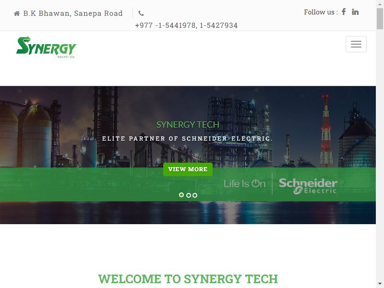Click the phone handset icon
This screenshot has width=384, height=288.
point(141,13)
